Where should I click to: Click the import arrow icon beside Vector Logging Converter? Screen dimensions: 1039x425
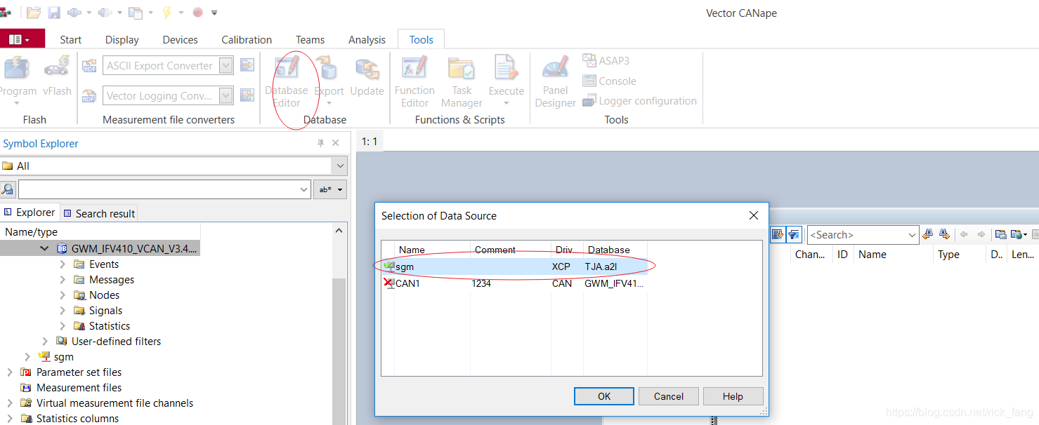247,95
